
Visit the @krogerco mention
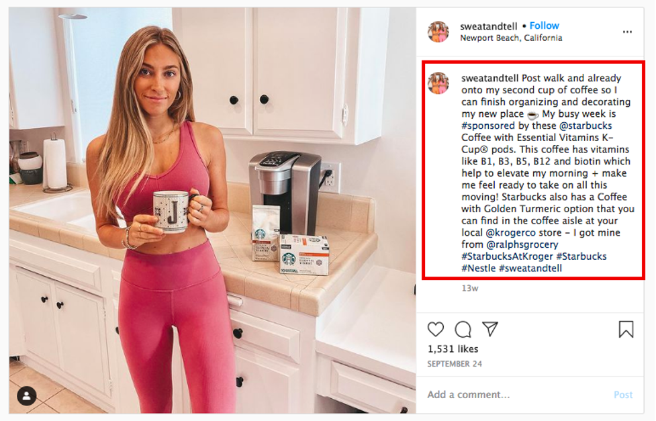tap(511, 233)
